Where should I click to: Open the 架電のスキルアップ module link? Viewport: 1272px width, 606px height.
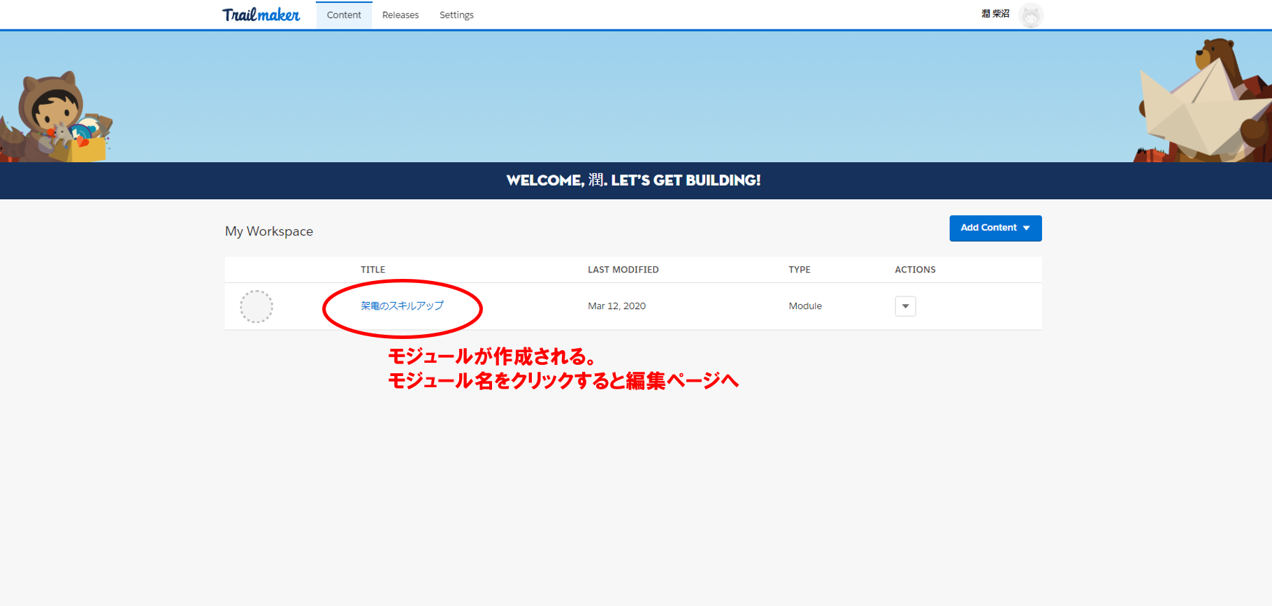pos(402,305)
